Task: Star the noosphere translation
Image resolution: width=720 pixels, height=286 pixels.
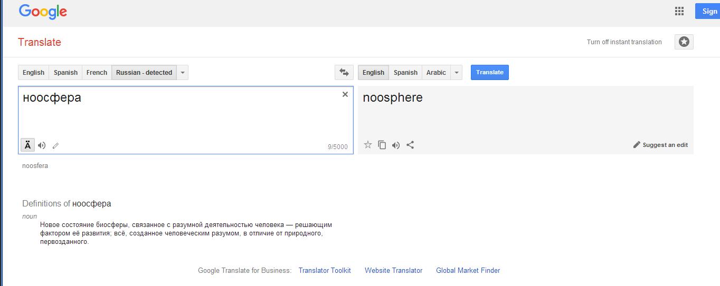Action: point(368,145)
